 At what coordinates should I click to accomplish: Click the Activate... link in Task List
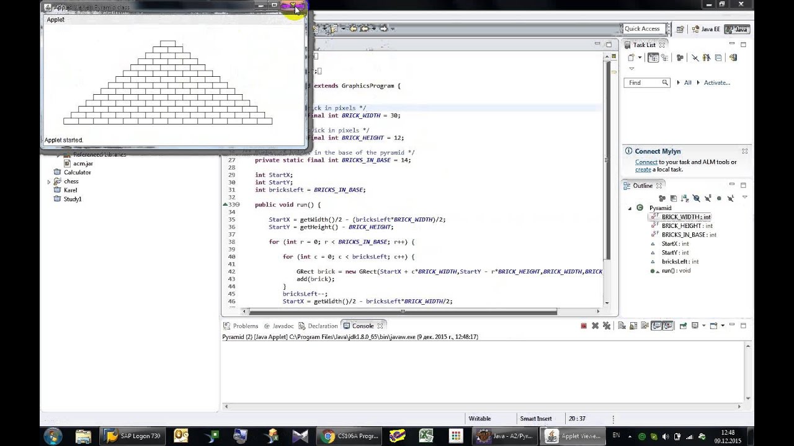click(x=716, y=82)
